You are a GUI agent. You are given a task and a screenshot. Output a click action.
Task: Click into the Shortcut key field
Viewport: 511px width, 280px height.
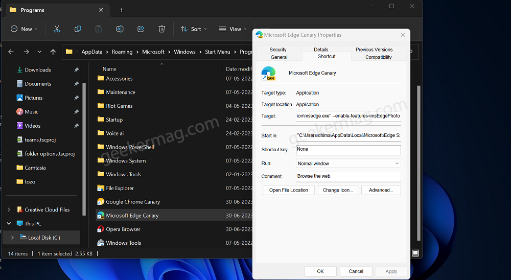click(x=349, y=150)
